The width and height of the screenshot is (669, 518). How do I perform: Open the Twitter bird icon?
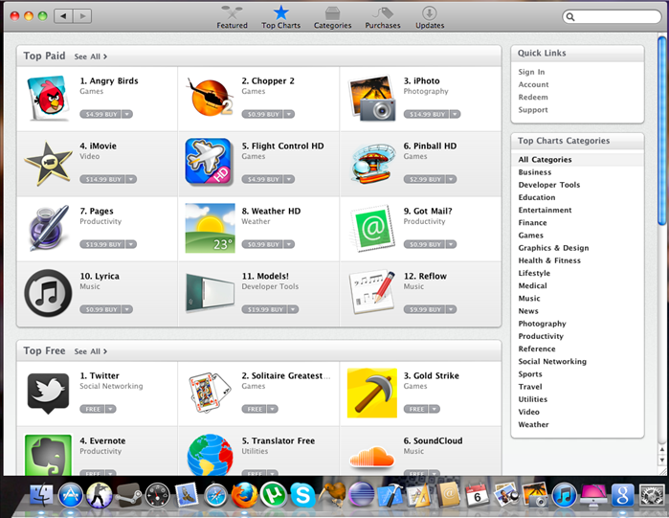(x=48, y=394)
